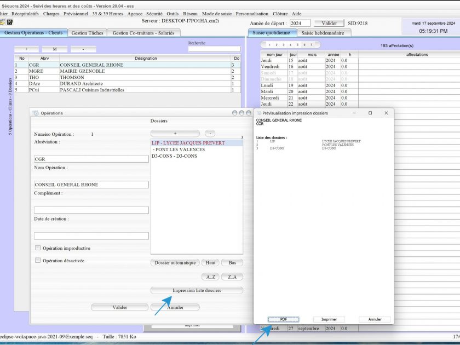Click the open folder toolbar icon

(2, 22)
